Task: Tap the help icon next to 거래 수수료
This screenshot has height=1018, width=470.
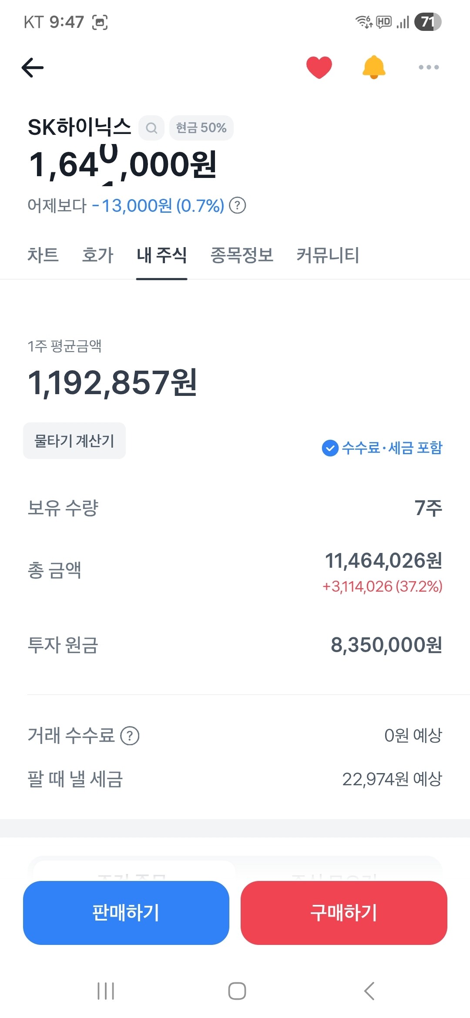Action: click(x=130, y=736)
